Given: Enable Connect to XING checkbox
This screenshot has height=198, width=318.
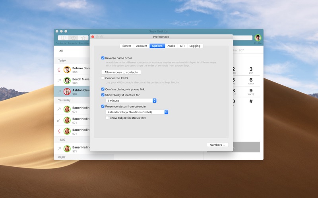Looking at the screenshot, I should (103, 78).
